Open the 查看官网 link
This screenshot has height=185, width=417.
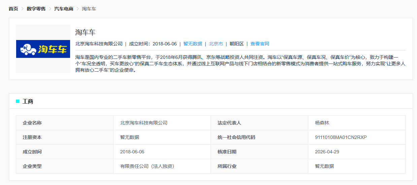click(x=260, y=44)
